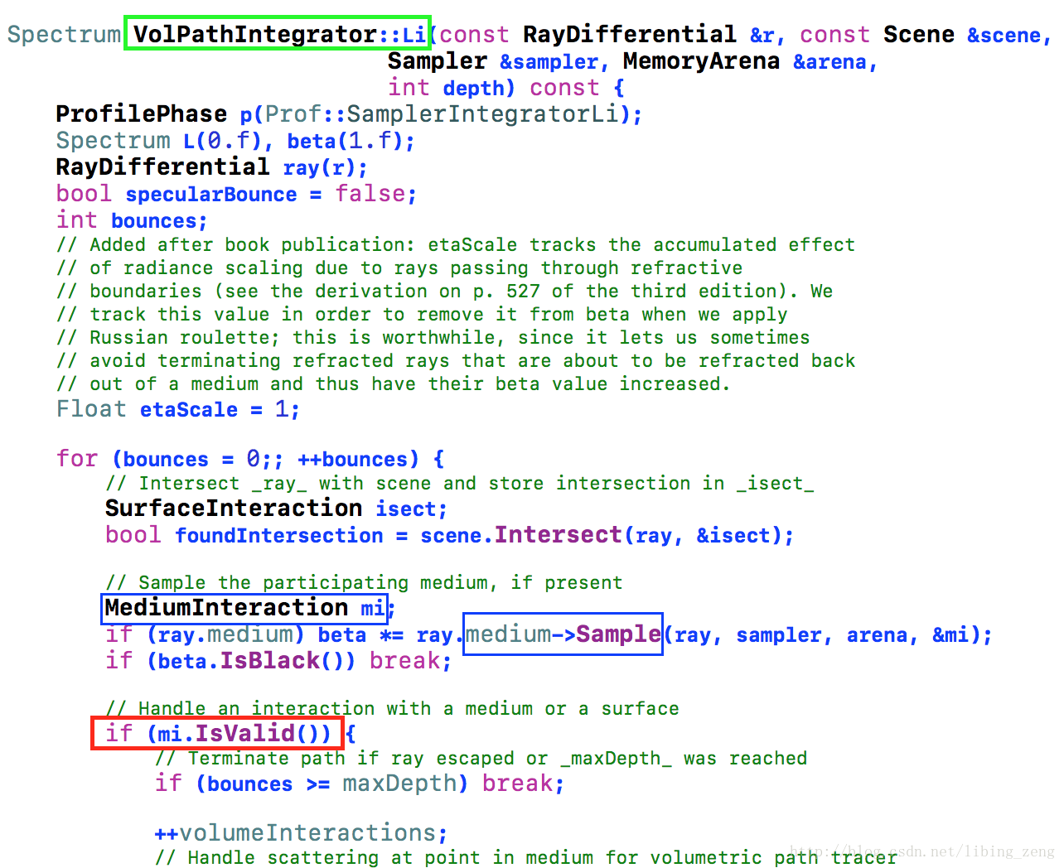Click beta.IsBlack() call
1064x868 pixels.
[250, 660]
